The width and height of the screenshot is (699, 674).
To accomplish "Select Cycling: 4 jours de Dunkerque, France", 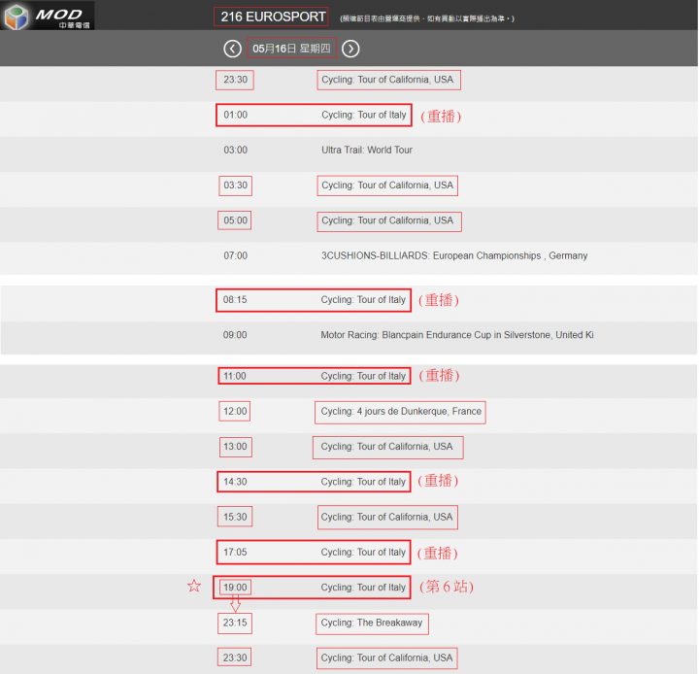I will (x=400, y=412).
